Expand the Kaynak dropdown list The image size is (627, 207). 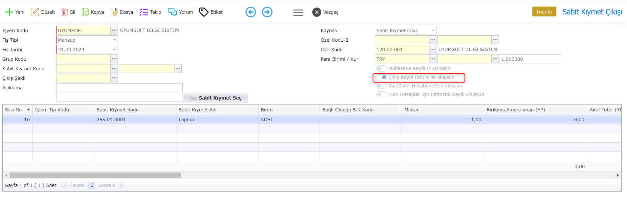pos(433,31)
